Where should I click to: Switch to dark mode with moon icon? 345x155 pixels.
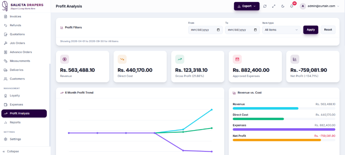pos(283,6)
